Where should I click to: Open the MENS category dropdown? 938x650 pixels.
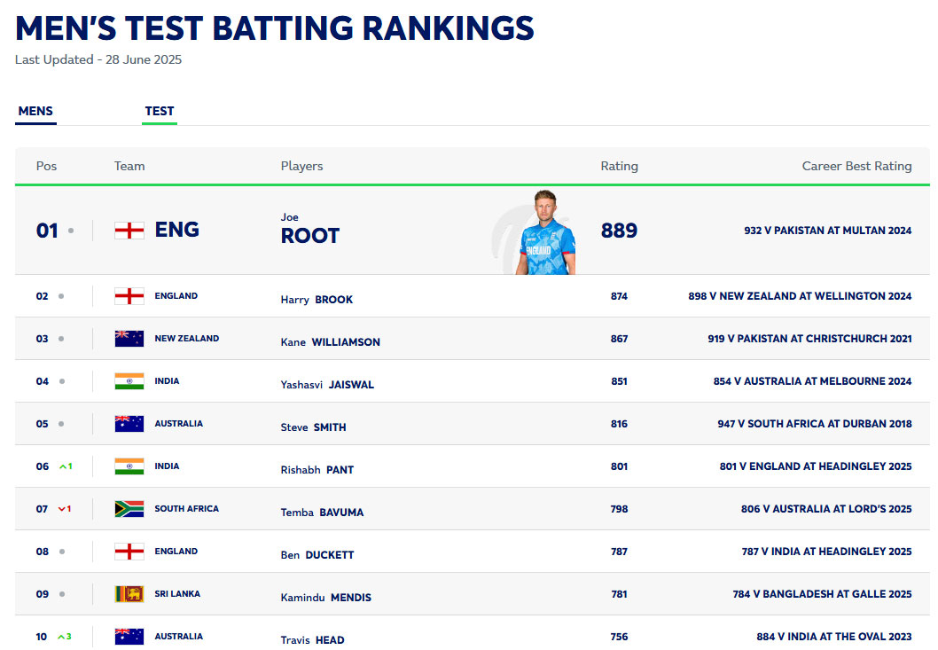(35, 112)
